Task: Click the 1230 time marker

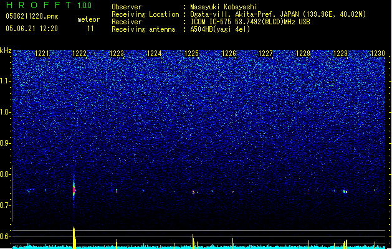Action: pos(378,54)
